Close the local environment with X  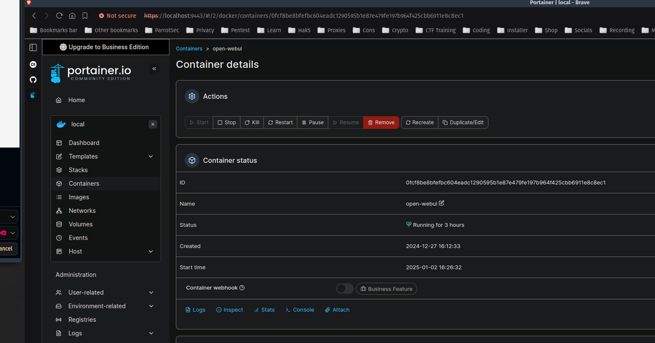point(152,124)
